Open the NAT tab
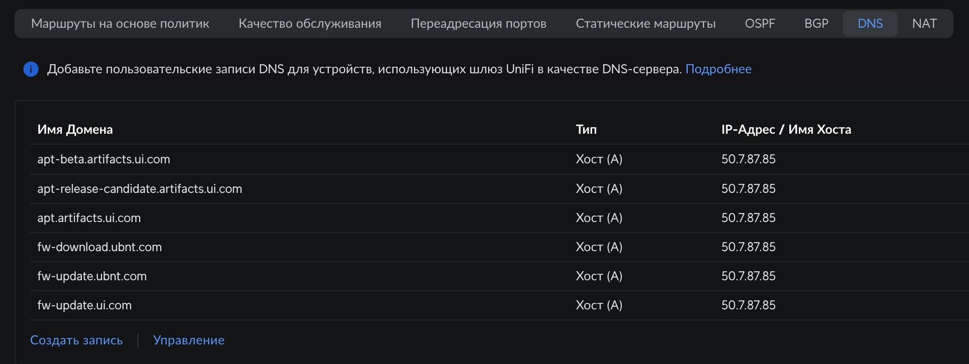This screenshot has height=364, width=969. click(x=924, y=24)
